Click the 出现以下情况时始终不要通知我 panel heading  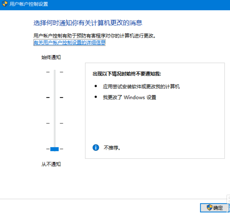point(127,74)
